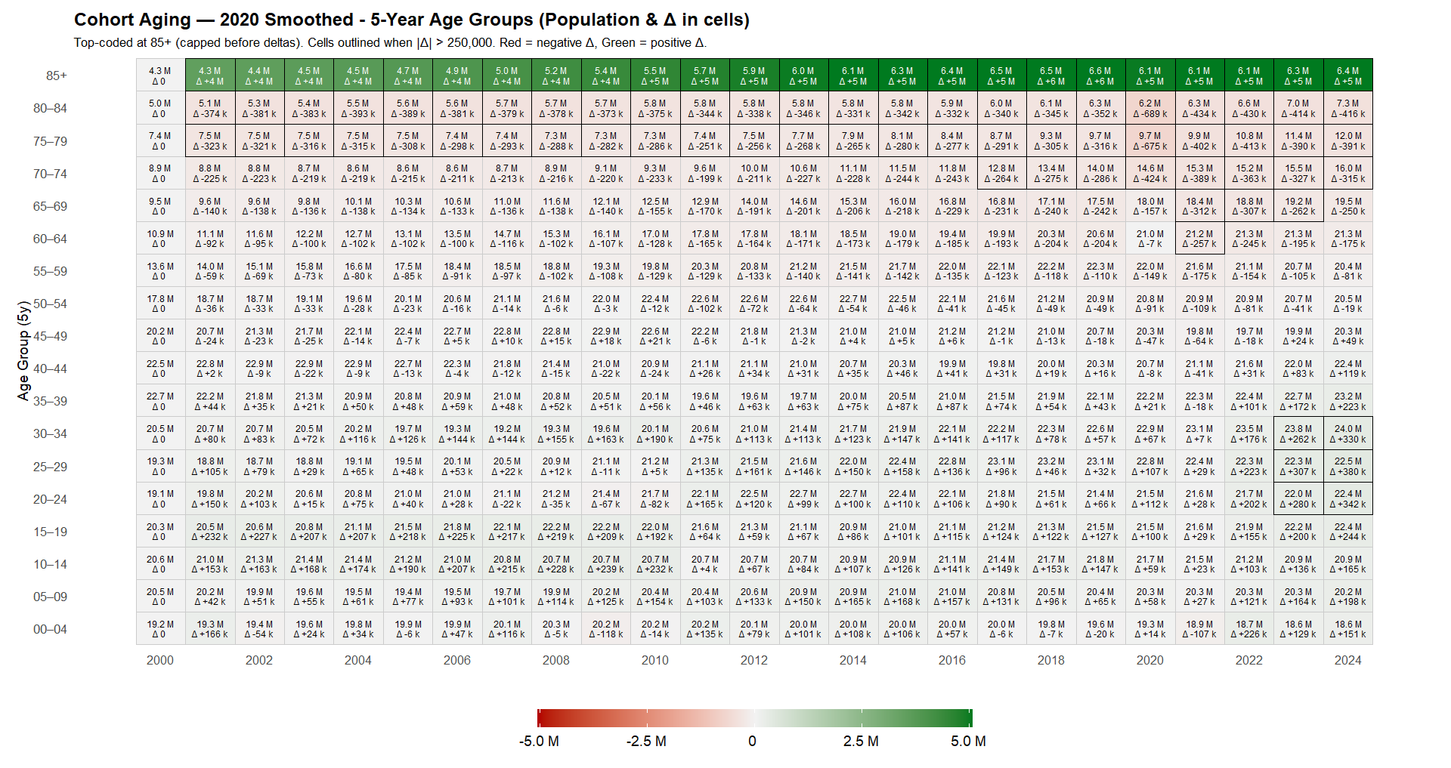The width and height of the screenshot is (1451, 768).
Task: Click the '00–04' age group label
Action: pos(50,629)
